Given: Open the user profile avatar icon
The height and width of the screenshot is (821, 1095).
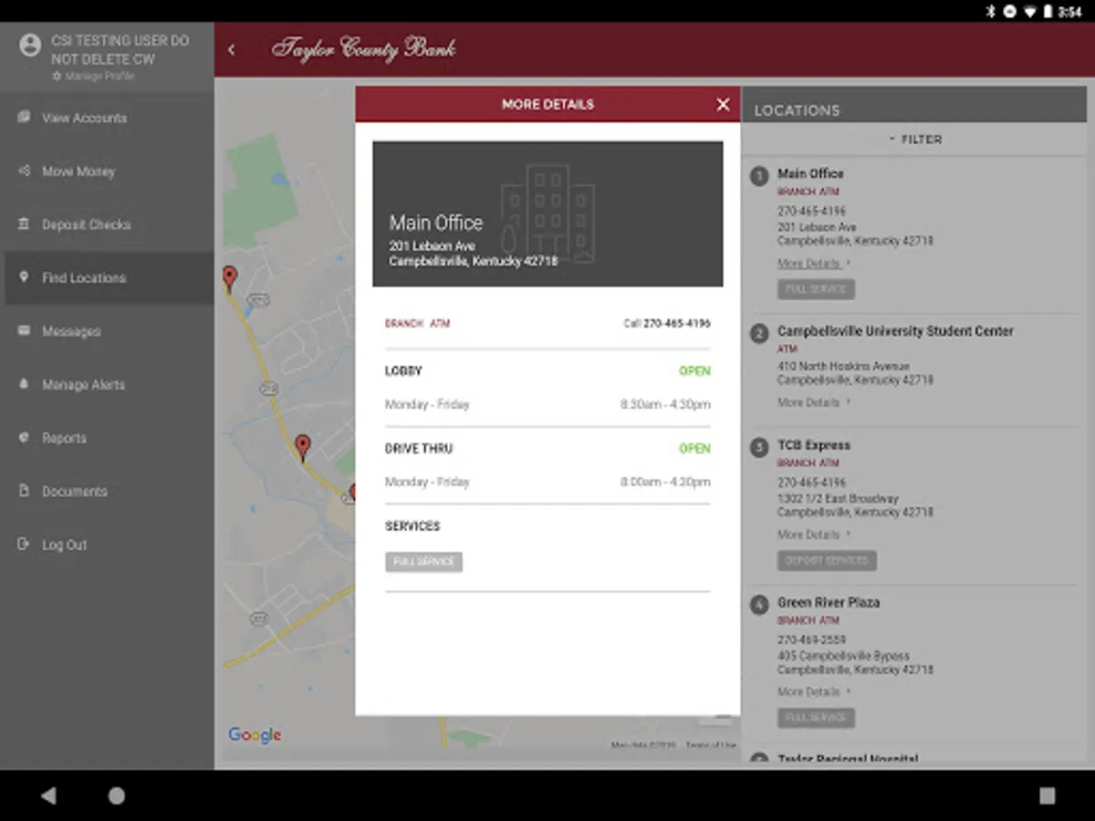Looking at the screenshot, I should 30,45.
